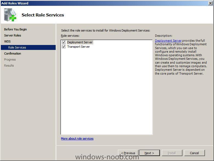Screen dimensions: 214x161
Task: Uncheck the Transport Server checkbox
Action: (x=64, y=47)
